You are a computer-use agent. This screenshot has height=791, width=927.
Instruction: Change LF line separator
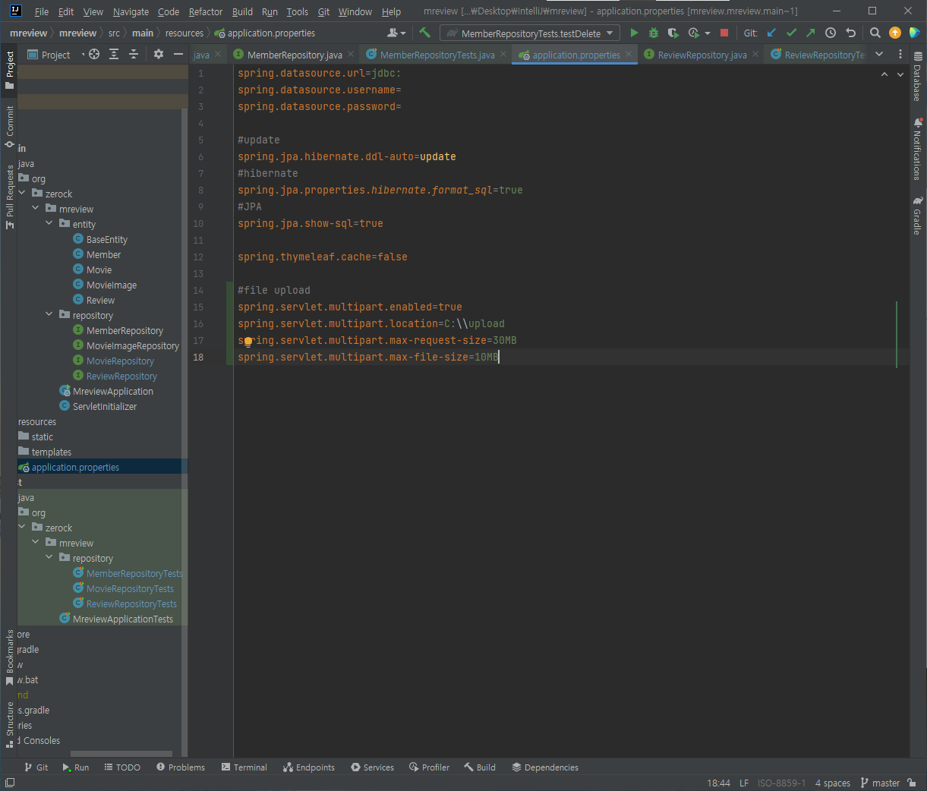[744, 783]
